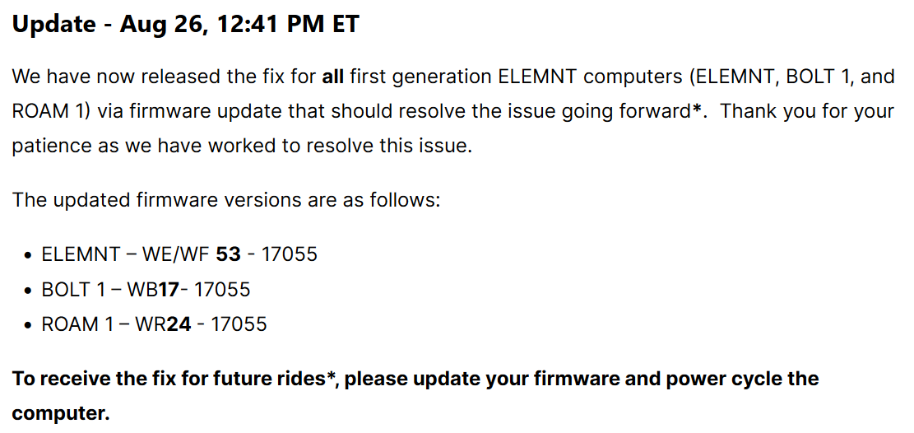Click the bold number 53 in ELEMNT line
This screenshot has height=433, width=914.
(229, 254)
